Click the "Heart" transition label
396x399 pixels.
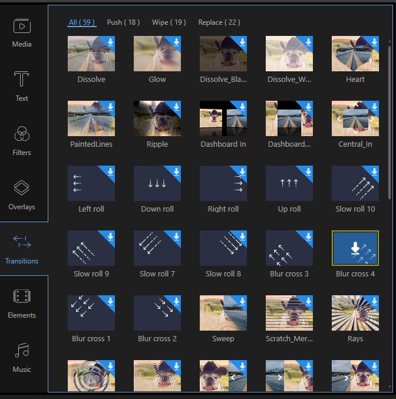point(355,80)
